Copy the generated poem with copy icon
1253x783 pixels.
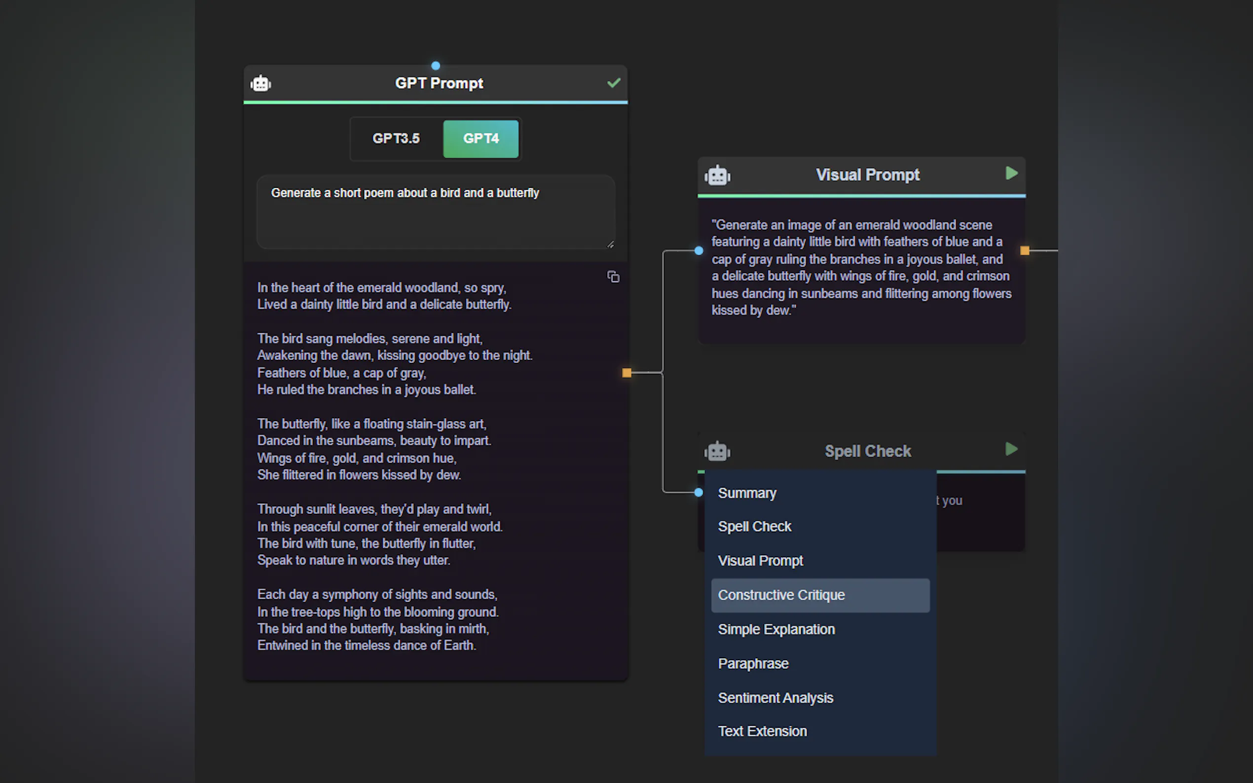click(x=613, y=277)
